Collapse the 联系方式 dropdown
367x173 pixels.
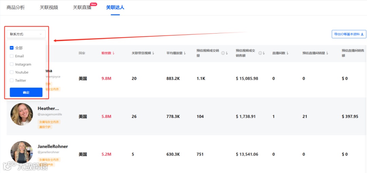pos(26,34)
